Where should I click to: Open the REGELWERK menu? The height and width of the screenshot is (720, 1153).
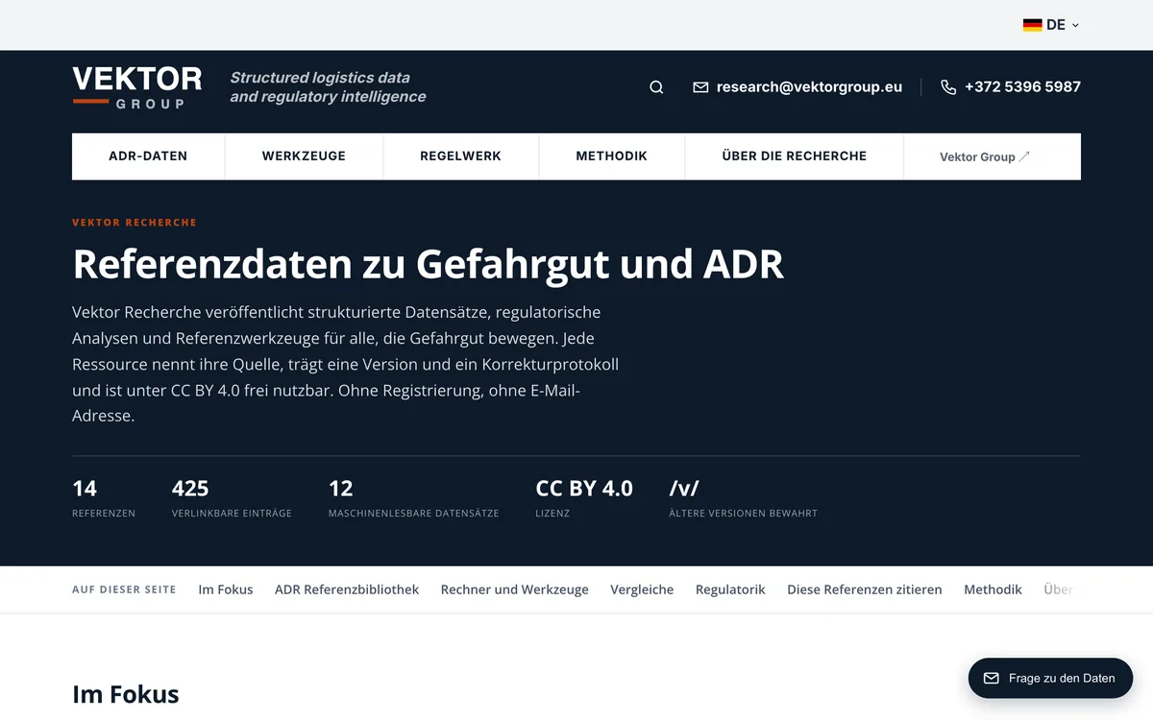[460, 156]
